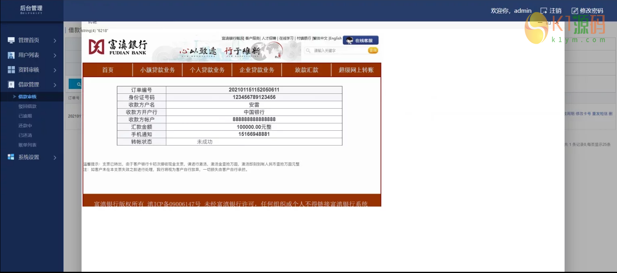The image size is (617, 273).
Task: Click the 村镇银行 top link
Action: coord(304,38)
